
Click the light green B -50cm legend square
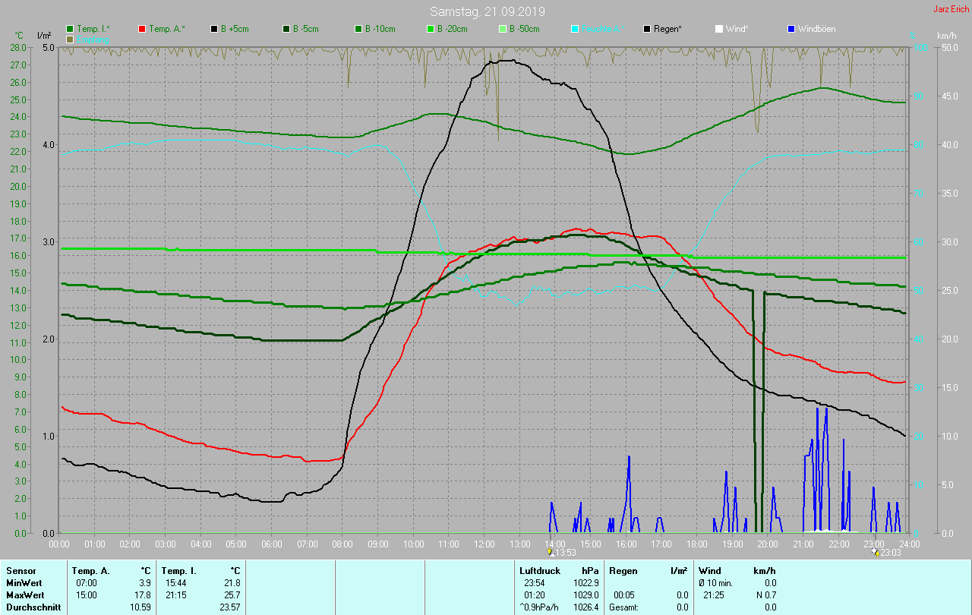pos(503,29)
